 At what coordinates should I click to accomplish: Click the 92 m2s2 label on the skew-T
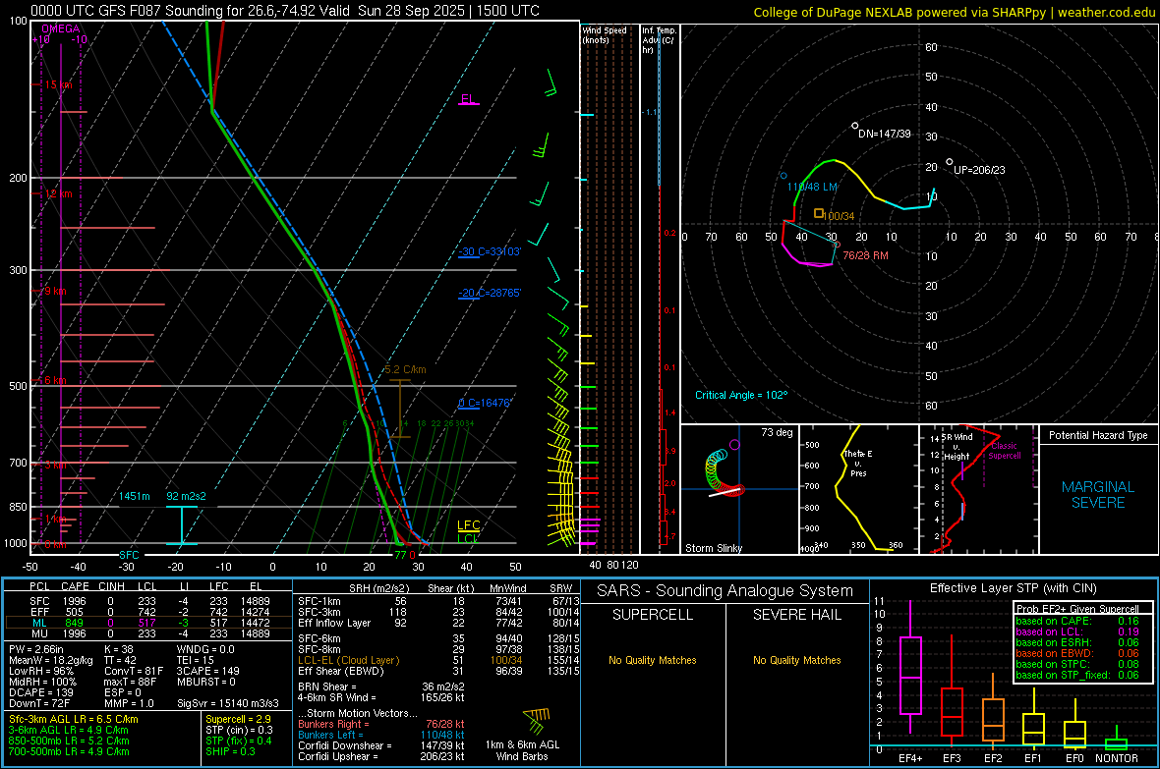click(186, 496)
